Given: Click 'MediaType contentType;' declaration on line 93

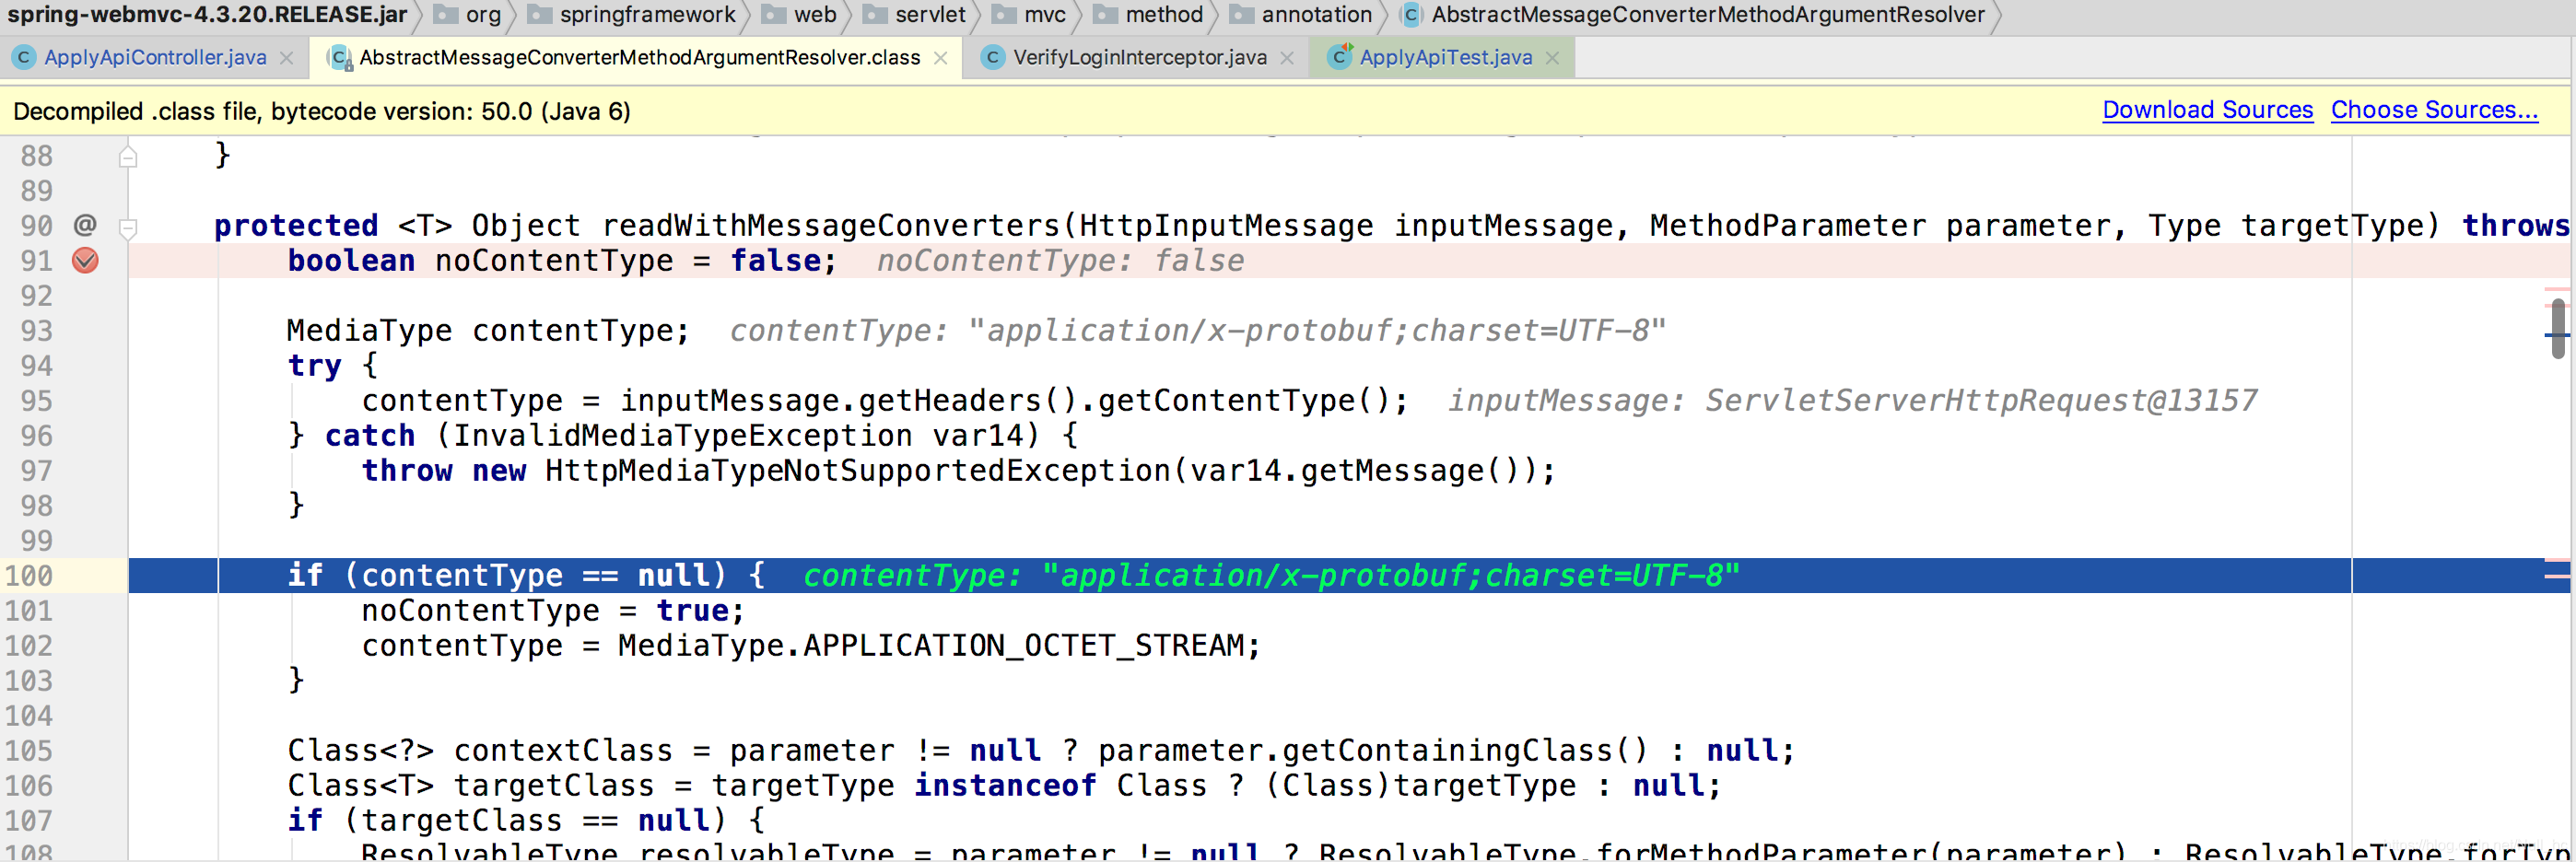Looking at the screenshot, I should tap(488, 331).
